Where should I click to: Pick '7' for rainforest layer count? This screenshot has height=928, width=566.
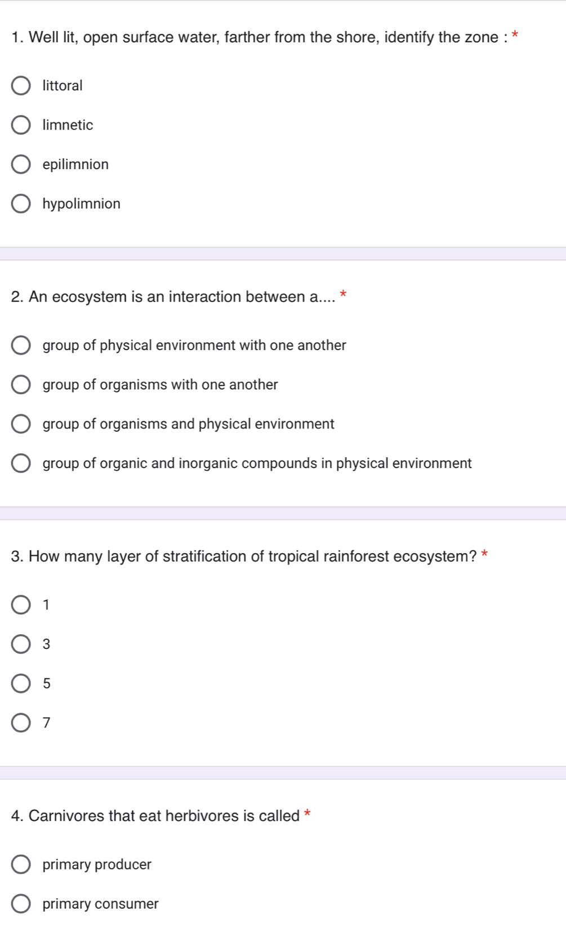point(21,723)
